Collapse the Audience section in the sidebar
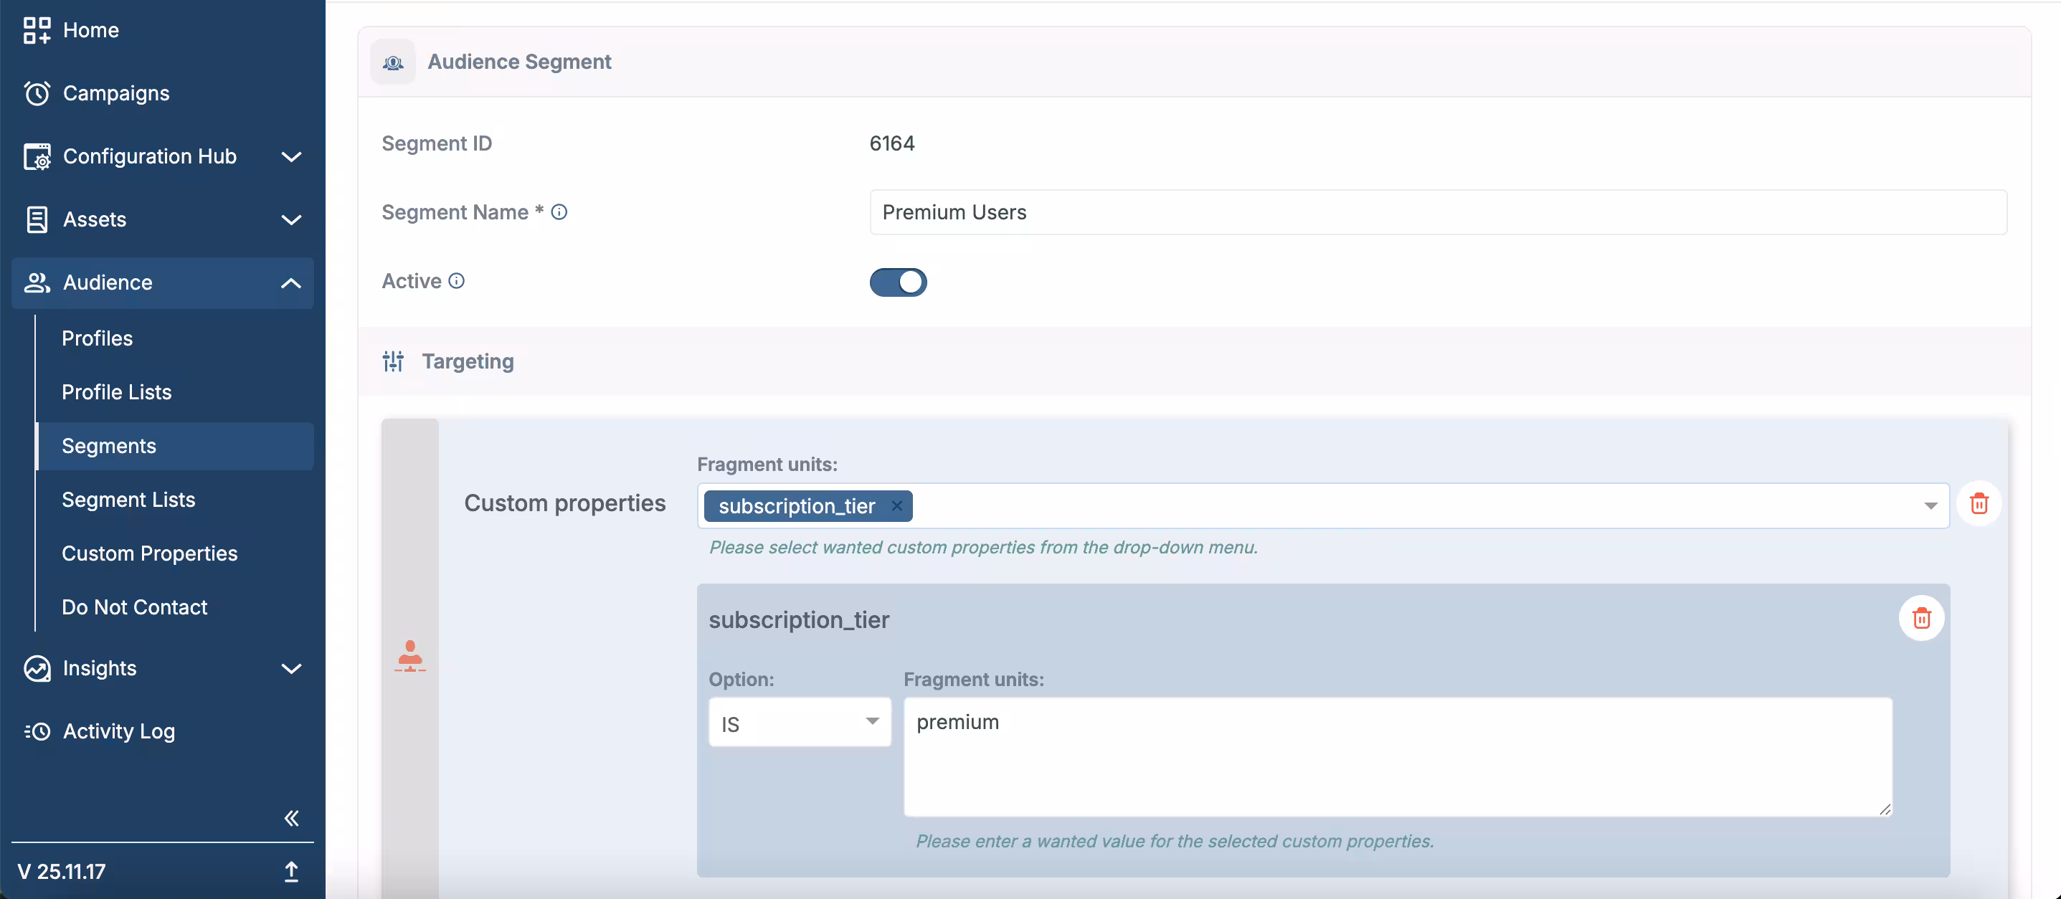The height and width of the screenshot is (899, 2061). point(290,283)
